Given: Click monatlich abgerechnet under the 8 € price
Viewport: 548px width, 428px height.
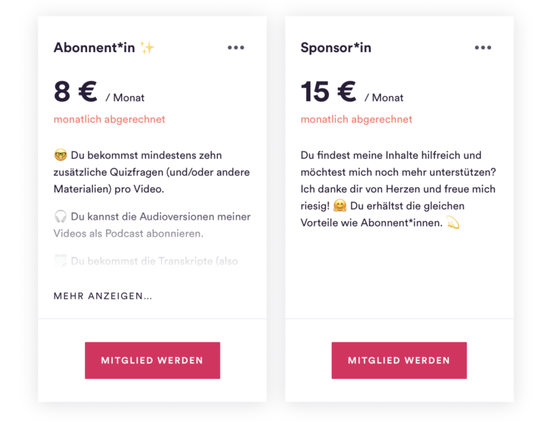Looking at the screenshot, I should click(109, 120).
